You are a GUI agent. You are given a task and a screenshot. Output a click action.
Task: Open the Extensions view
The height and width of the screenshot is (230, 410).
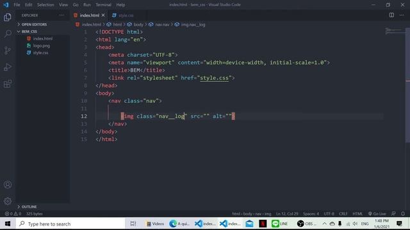click(8, 84)
